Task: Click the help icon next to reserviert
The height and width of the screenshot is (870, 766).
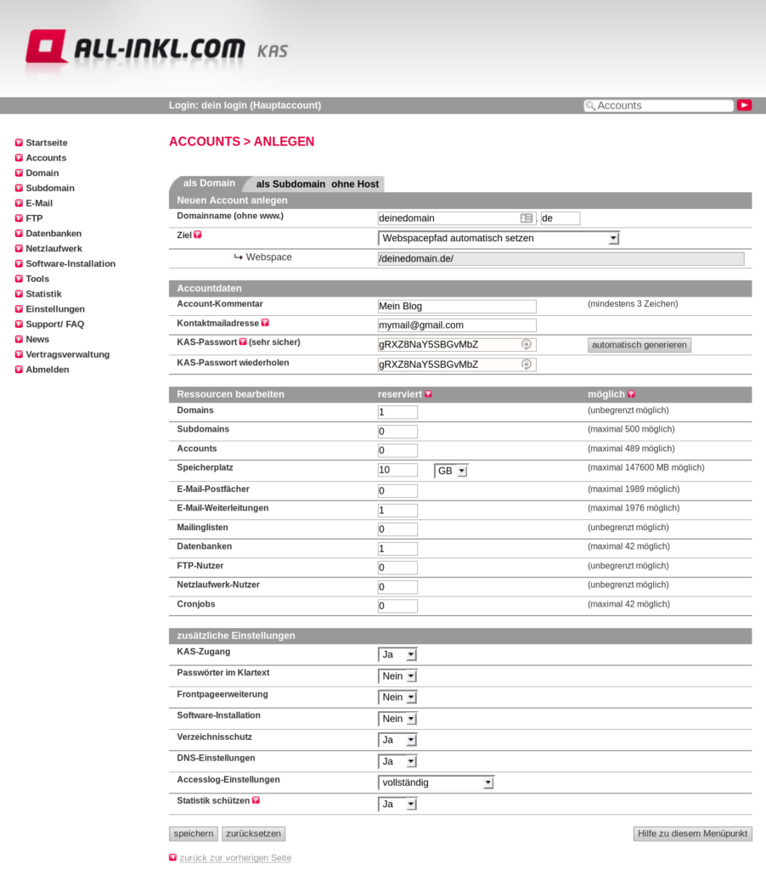Action: tap(428, 394)
